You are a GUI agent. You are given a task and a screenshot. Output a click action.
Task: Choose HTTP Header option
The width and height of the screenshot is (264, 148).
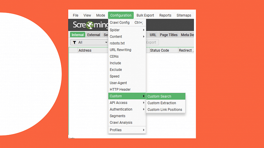(127, 89)
